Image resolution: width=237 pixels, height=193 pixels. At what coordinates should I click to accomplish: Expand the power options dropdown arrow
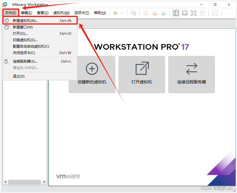point(122,13)
